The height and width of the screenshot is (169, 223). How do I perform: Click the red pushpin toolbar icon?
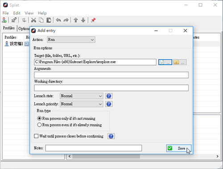tap(93, 20)
